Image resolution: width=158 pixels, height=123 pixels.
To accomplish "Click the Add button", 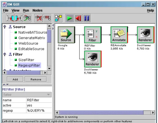I will [15, 79].
